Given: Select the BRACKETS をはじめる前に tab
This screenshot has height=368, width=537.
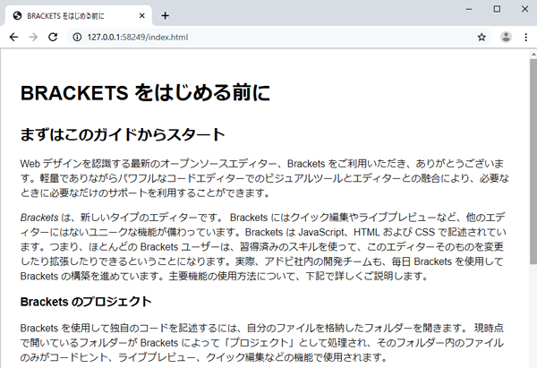Looking at the screenshot, I should point(78,16).
